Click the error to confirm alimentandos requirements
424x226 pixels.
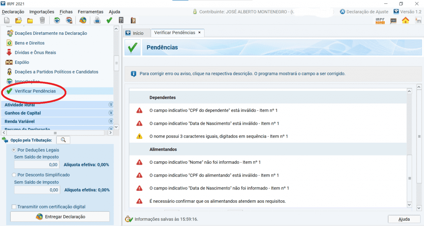point(218,201)
